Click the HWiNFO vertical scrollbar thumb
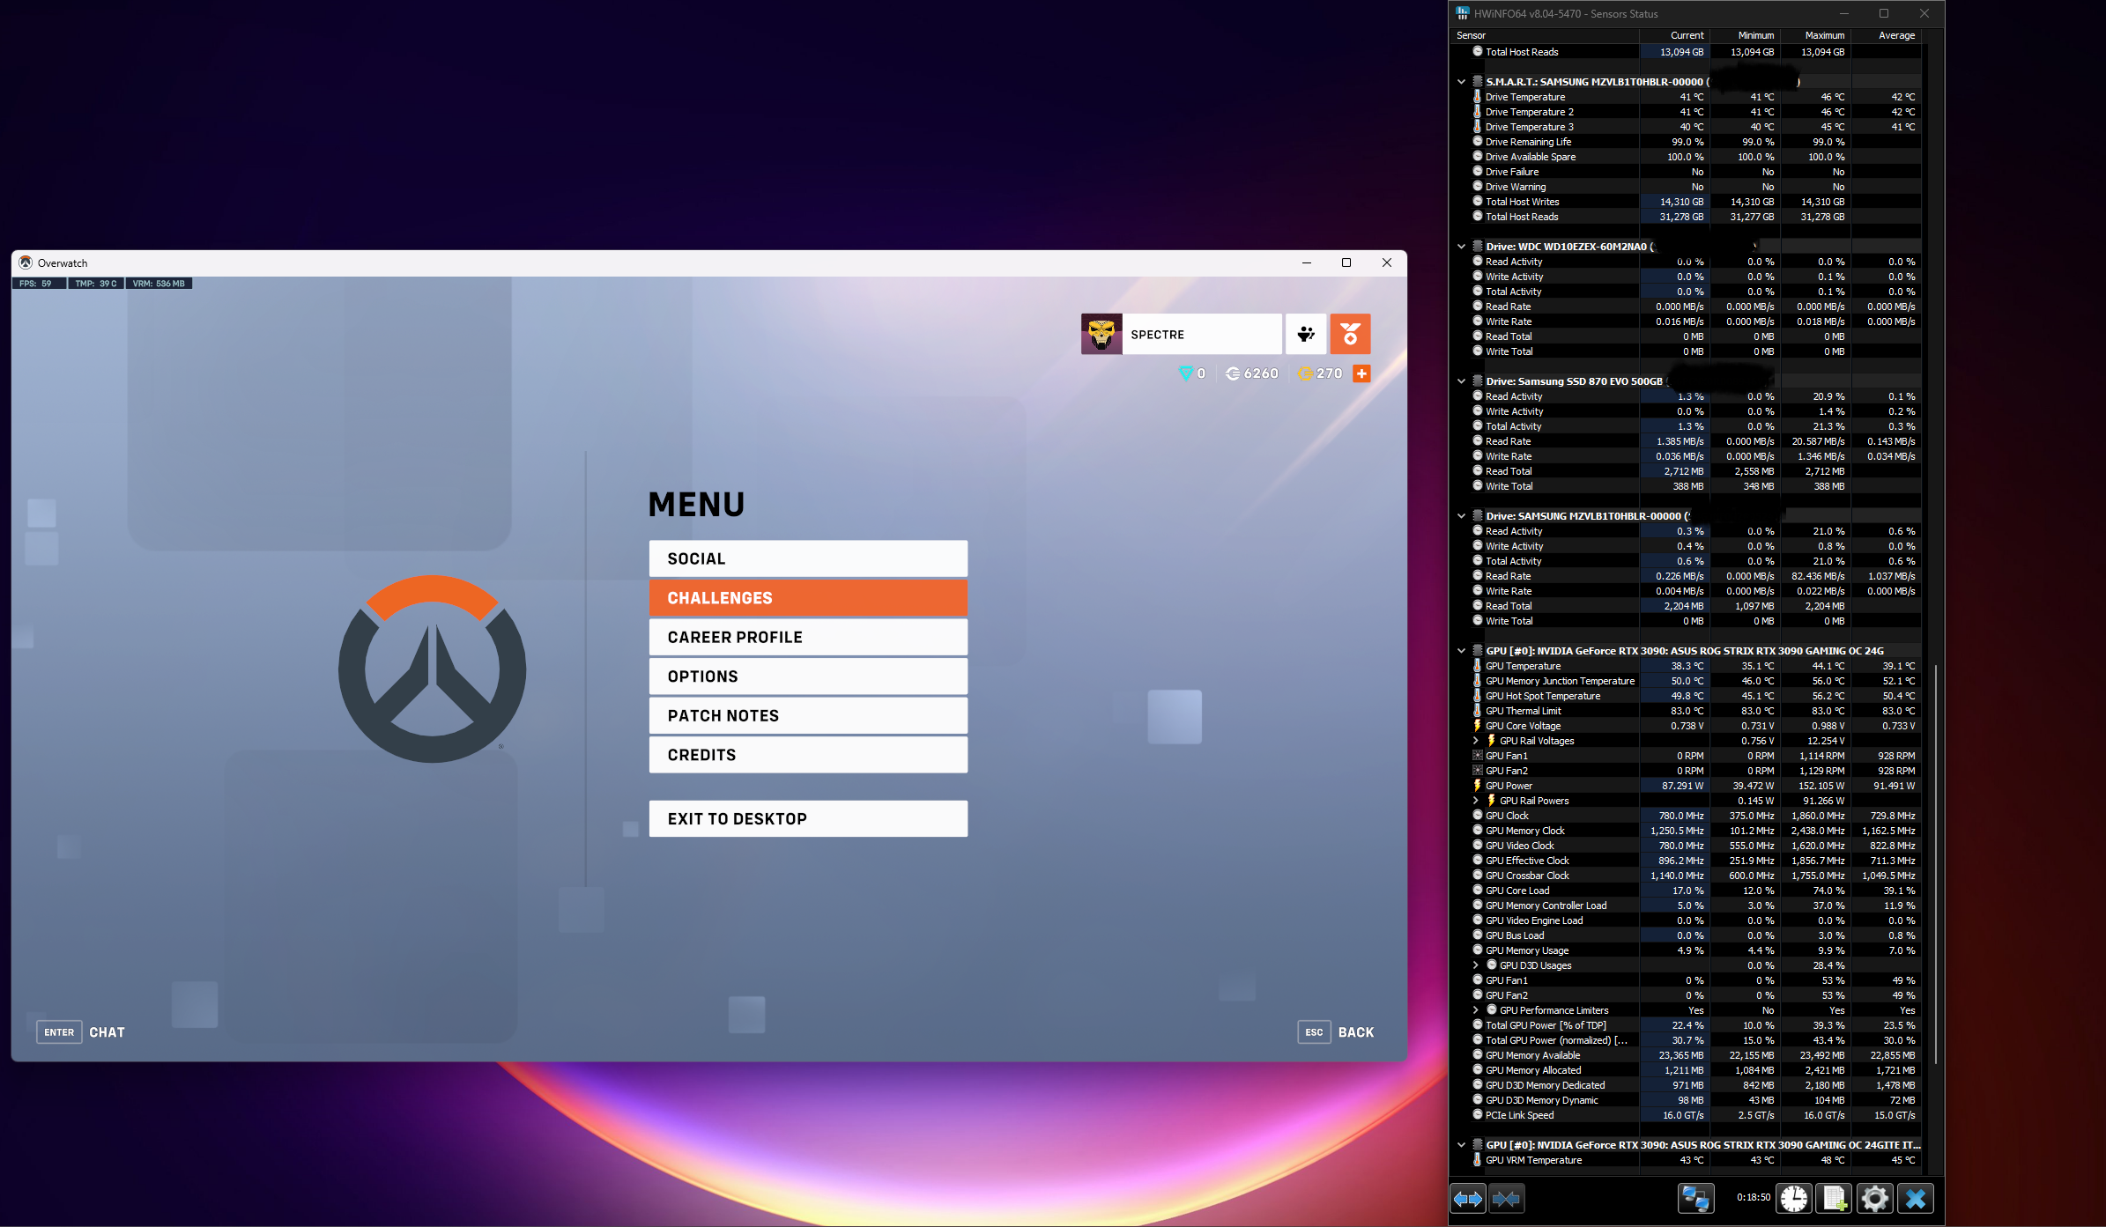The width and height of the screenshot is (2106, 1227). (1935, 863)
